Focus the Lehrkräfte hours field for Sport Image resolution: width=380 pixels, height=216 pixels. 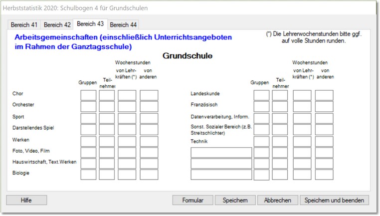coord(127,118)
